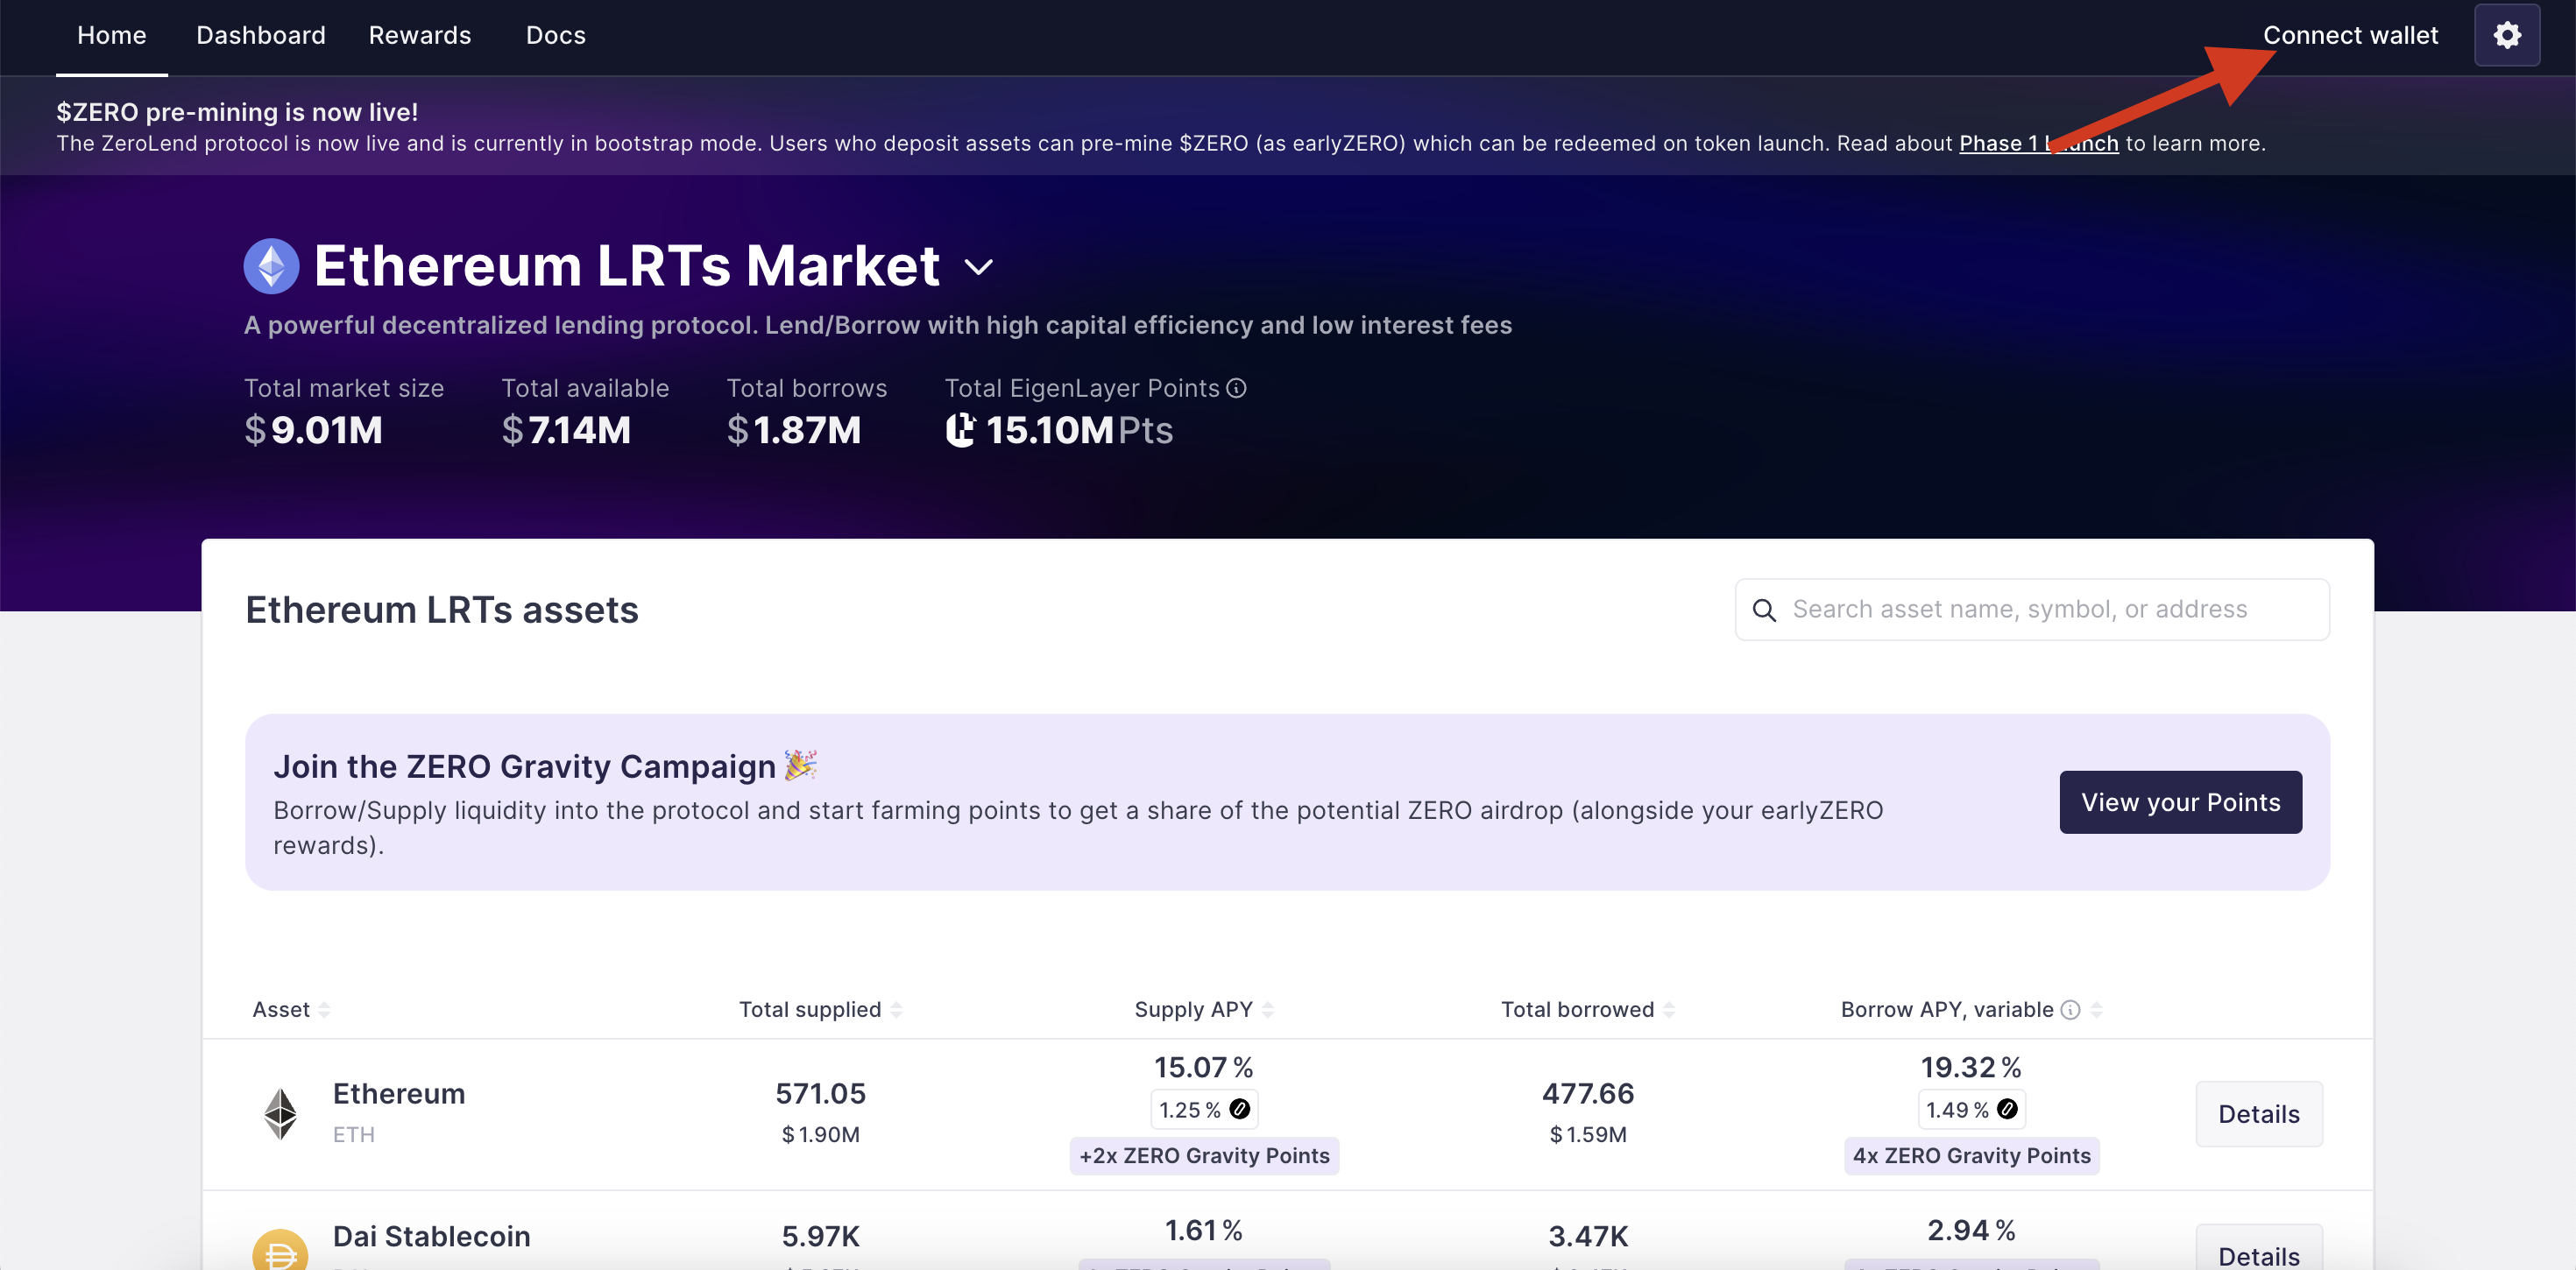Viewport: 2576px width, 1270px height.
Task: Sort by Total supplied arrows
Action: [895, 1010]
